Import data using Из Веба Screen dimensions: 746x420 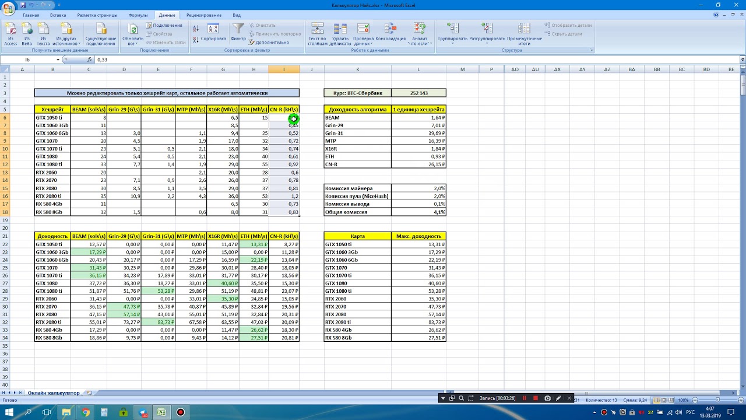(x=27, y=34)
